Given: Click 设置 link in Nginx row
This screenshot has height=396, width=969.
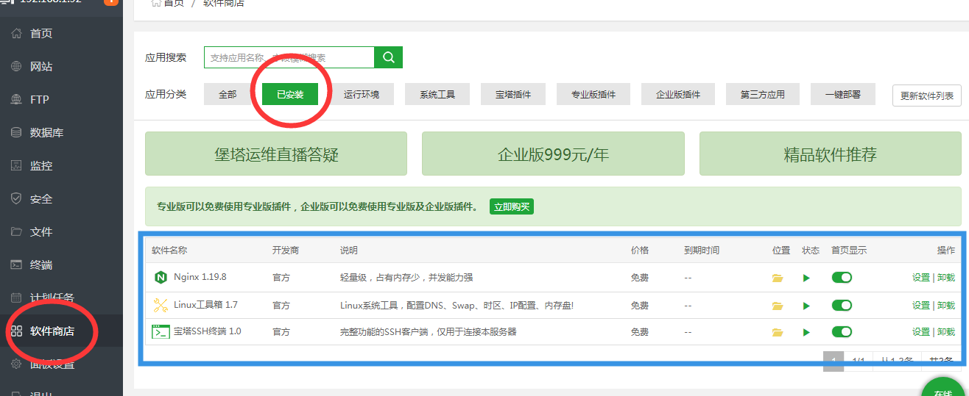Looking at the screenshot, I should [920, 278].
